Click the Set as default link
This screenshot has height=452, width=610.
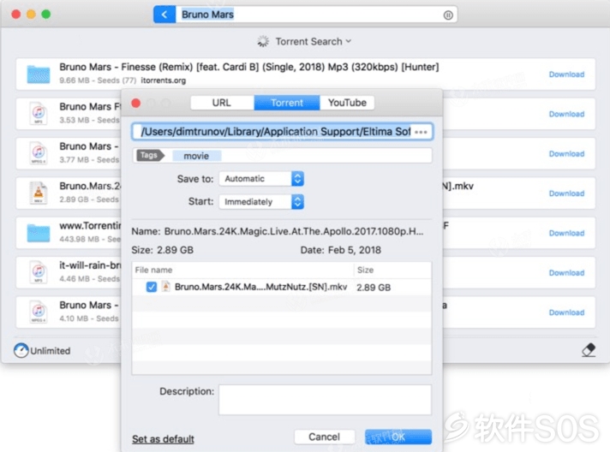point(163,439)
